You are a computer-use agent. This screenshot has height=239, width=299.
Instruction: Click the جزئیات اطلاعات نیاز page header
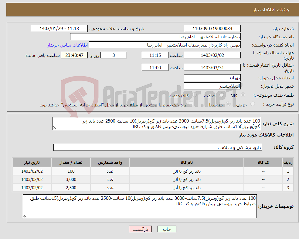pyautogui.click(x=271, y=9)
